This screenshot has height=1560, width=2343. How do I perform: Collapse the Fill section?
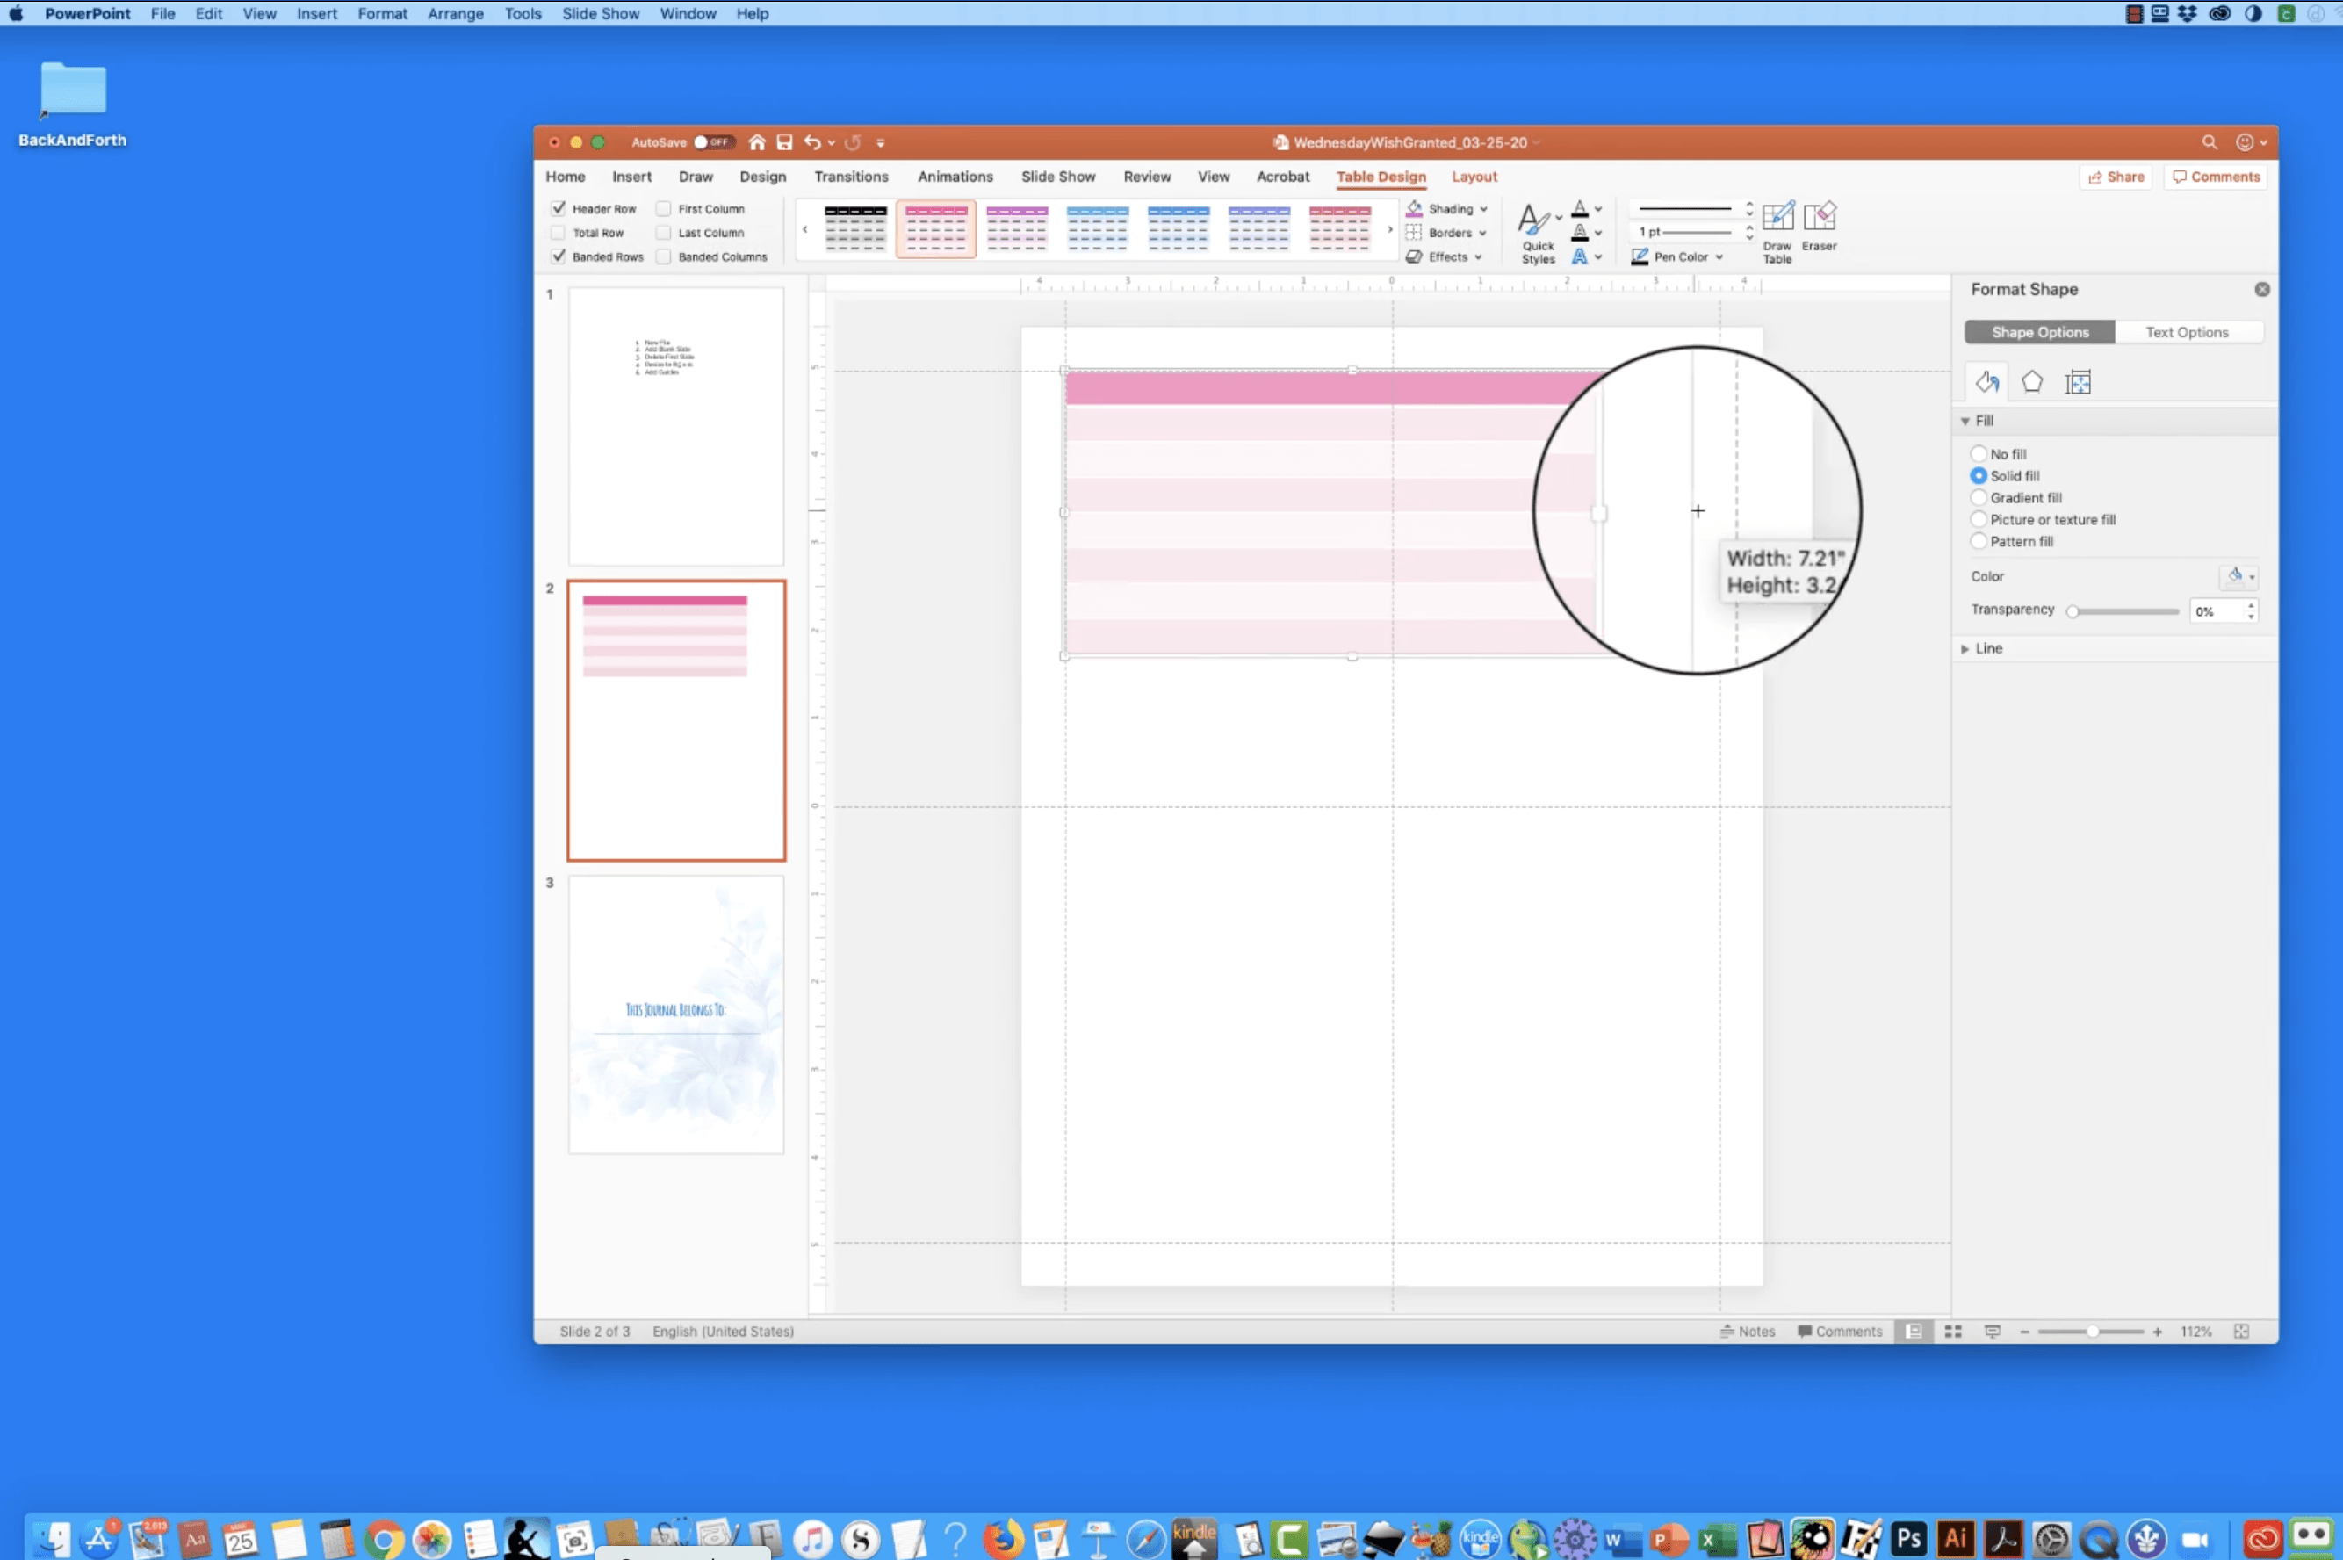click(1965, 421)
